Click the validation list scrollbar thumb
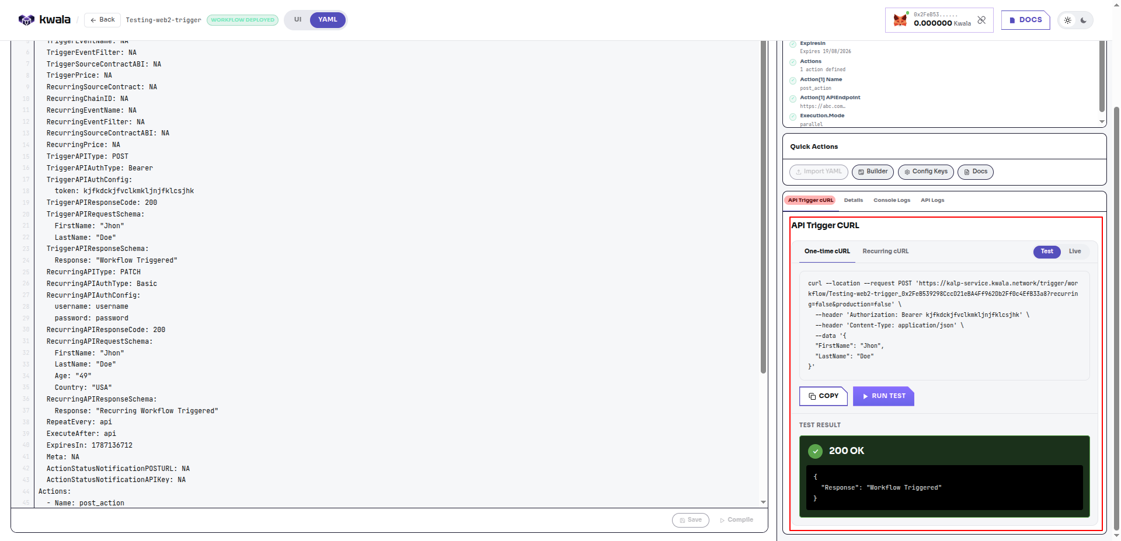 1102,76
